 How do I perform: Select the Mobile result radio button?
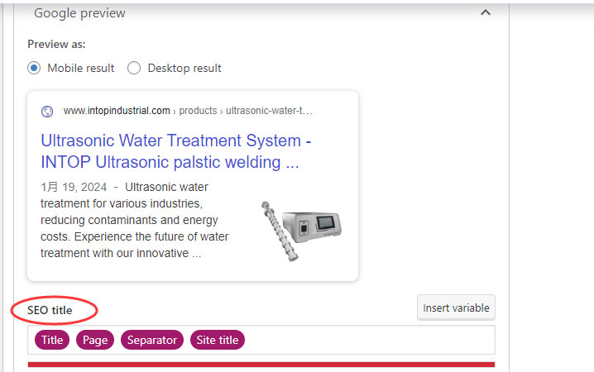[35, 68]
